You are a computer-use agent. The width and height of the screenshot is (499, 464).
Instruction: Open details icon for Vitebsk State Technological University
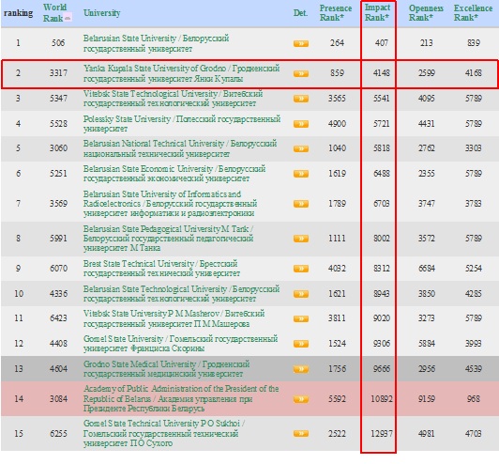[301, 99]
